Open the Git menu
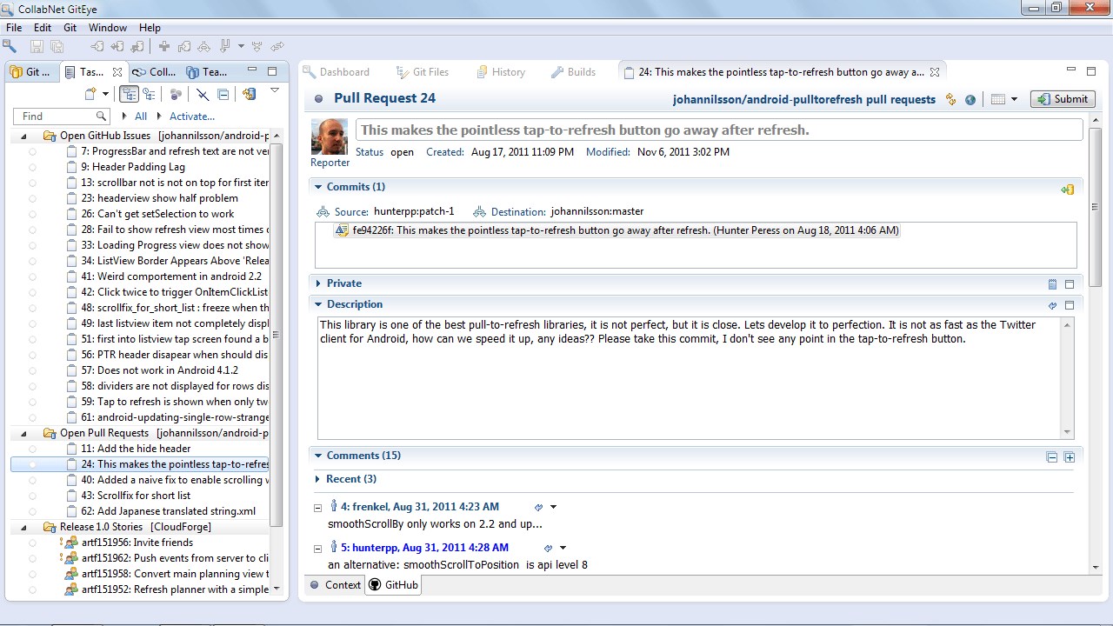This screenshot has width=1113, height=626. click(x=70, y=28)
